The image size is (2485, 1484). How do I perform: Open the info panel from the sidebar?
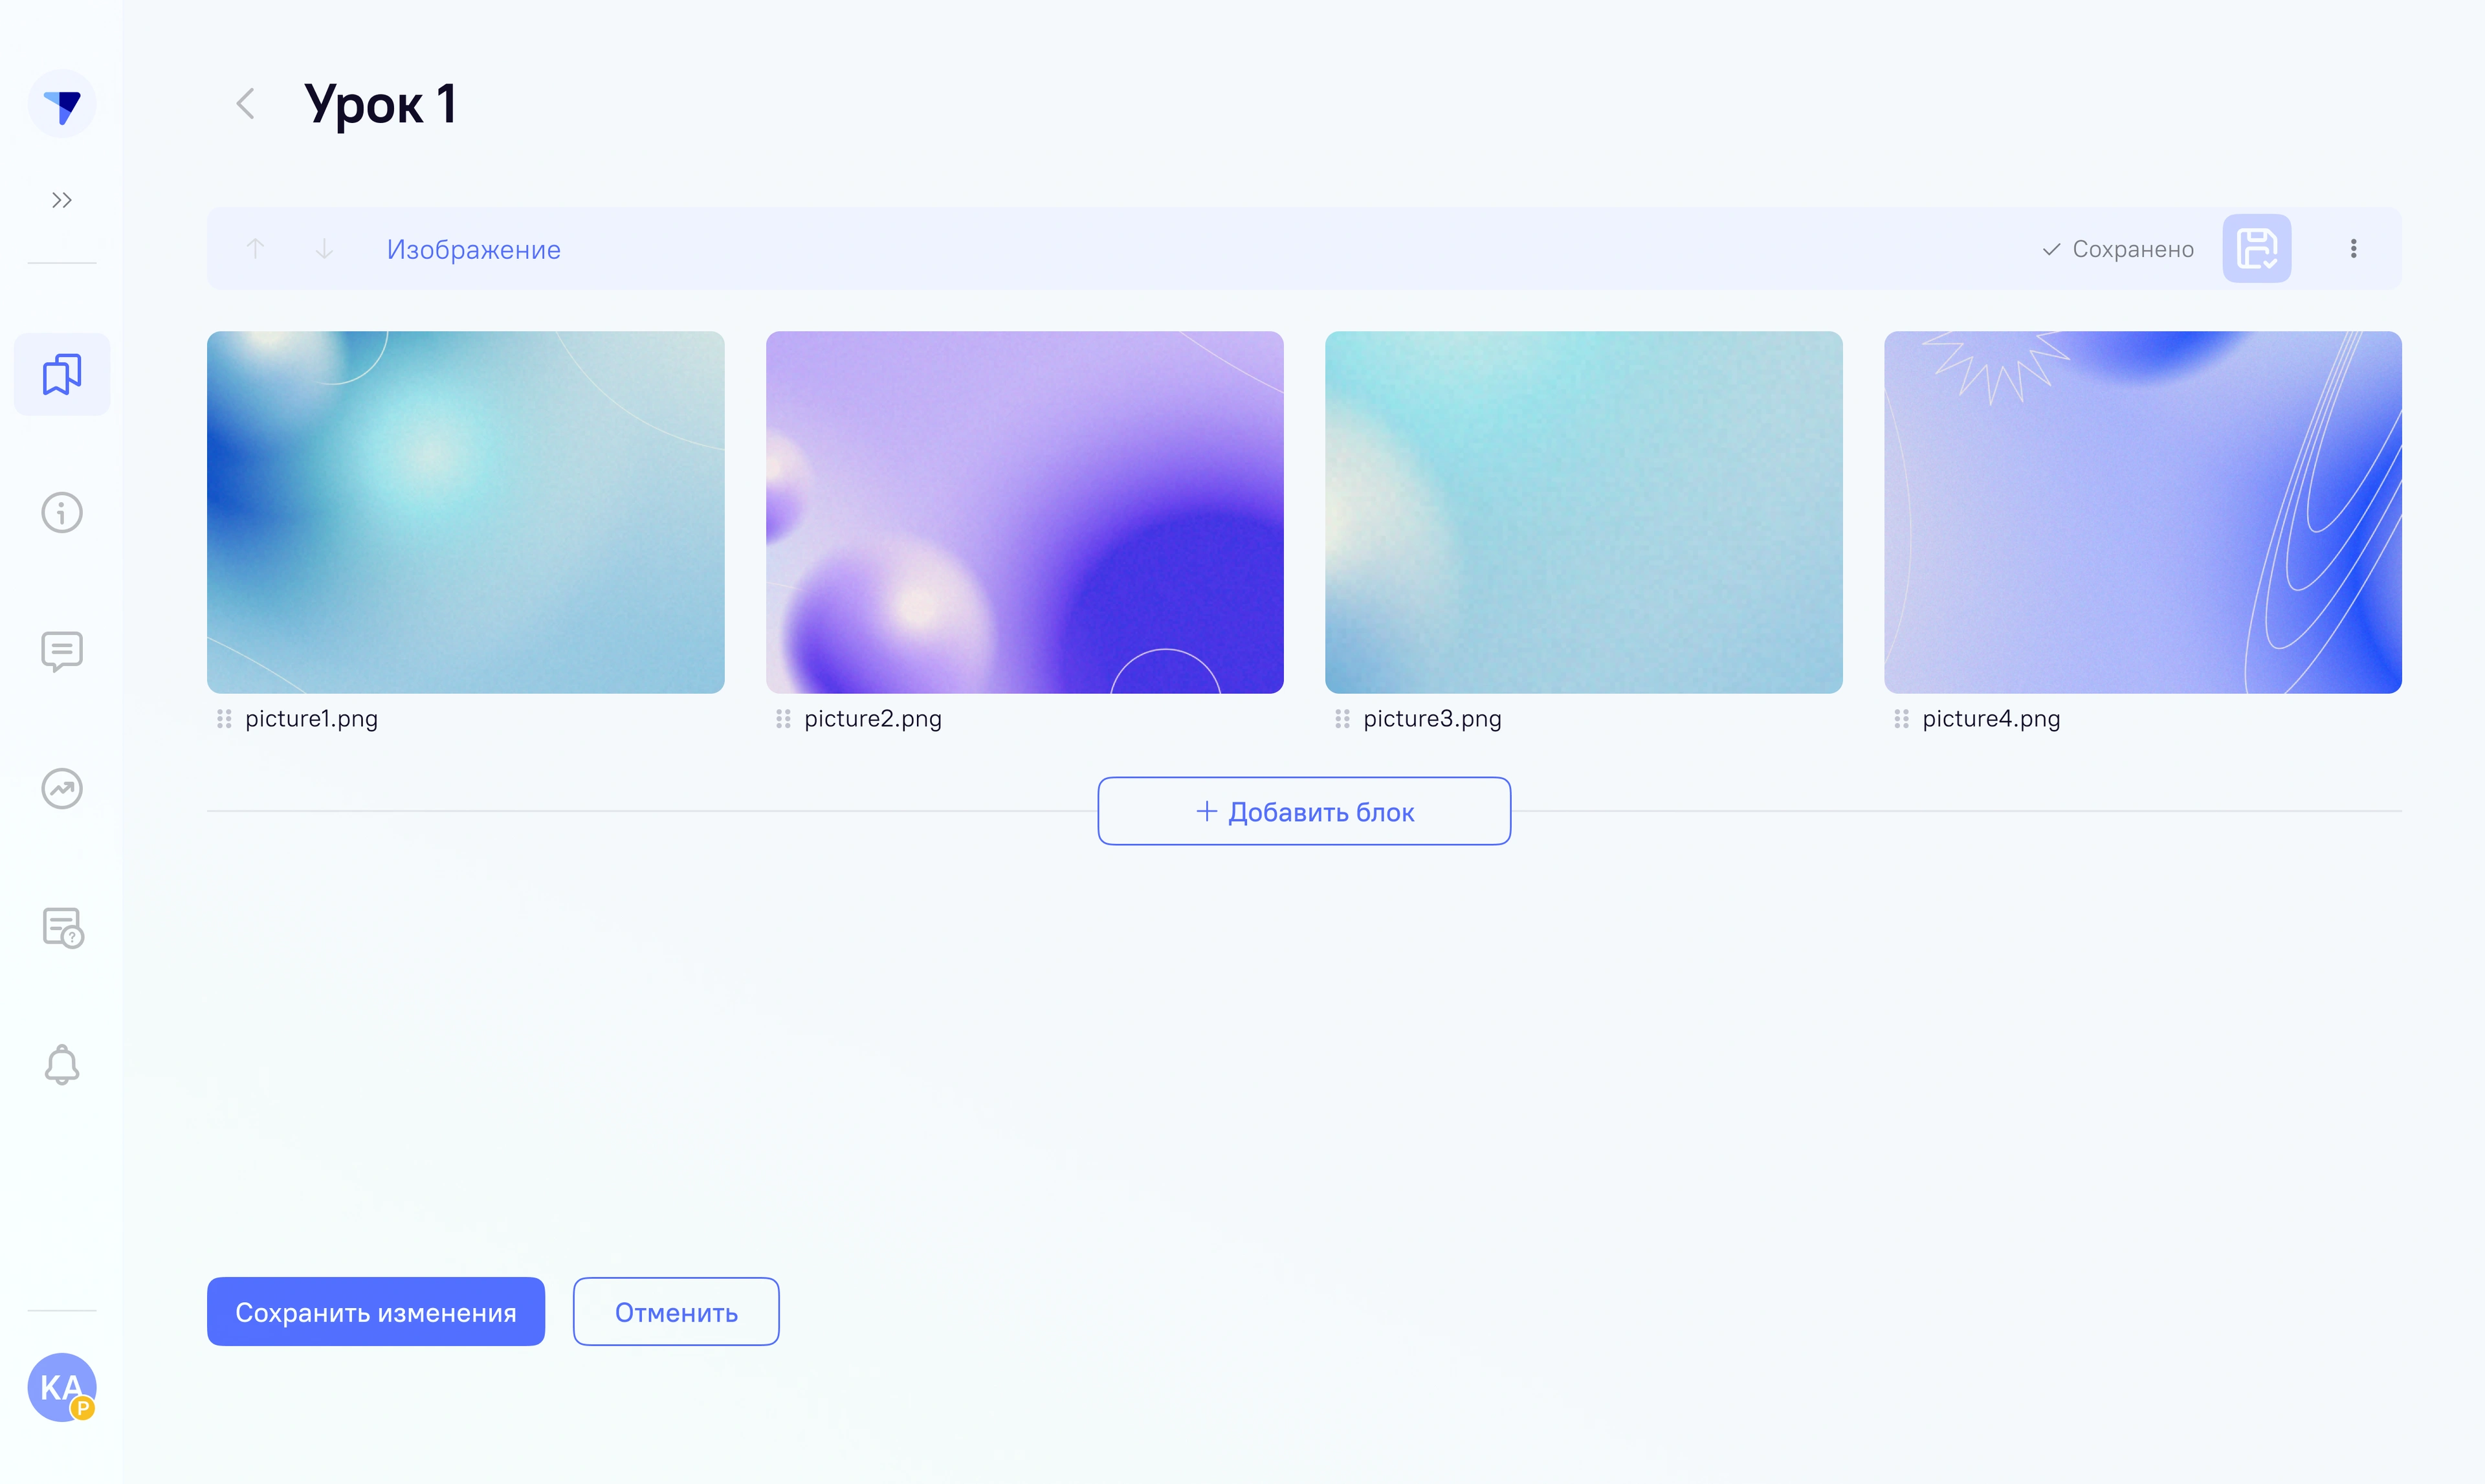point(61,512)
